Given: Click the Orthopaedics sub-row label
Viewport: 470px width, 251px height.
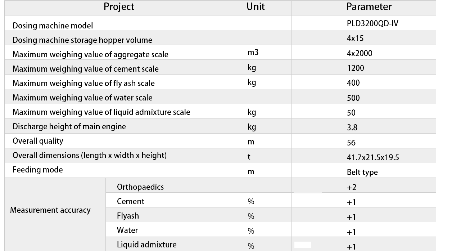Looking at the screenshot, I should (140, 187).
